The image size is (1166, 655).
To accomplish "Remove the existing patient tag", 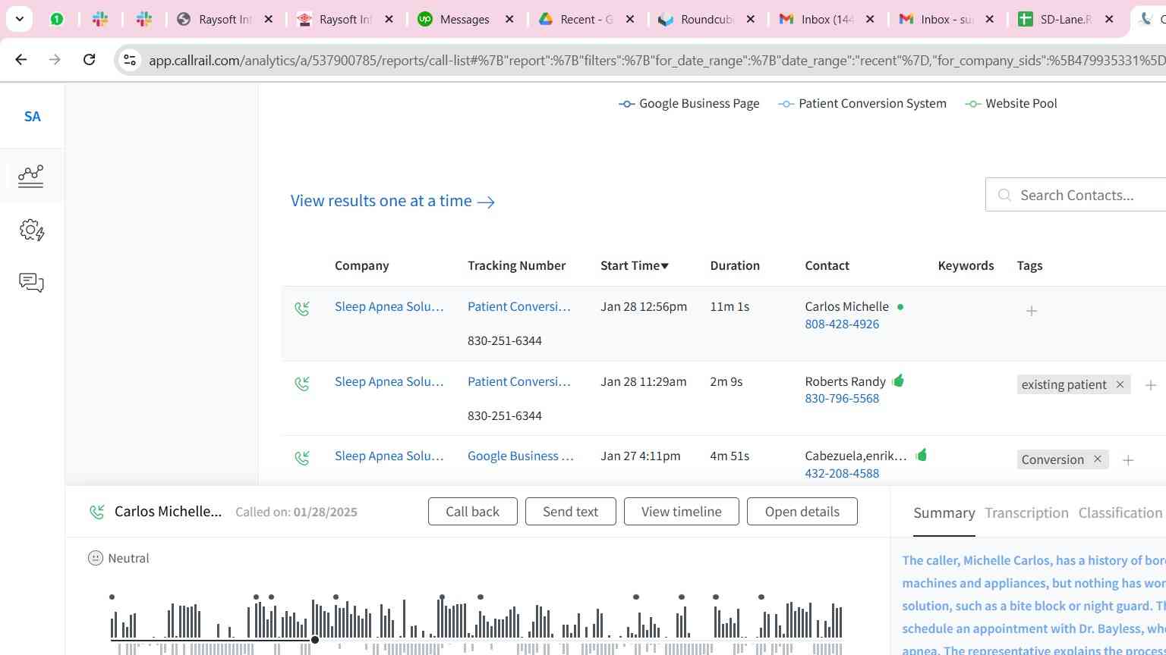I will (1120, 384).
